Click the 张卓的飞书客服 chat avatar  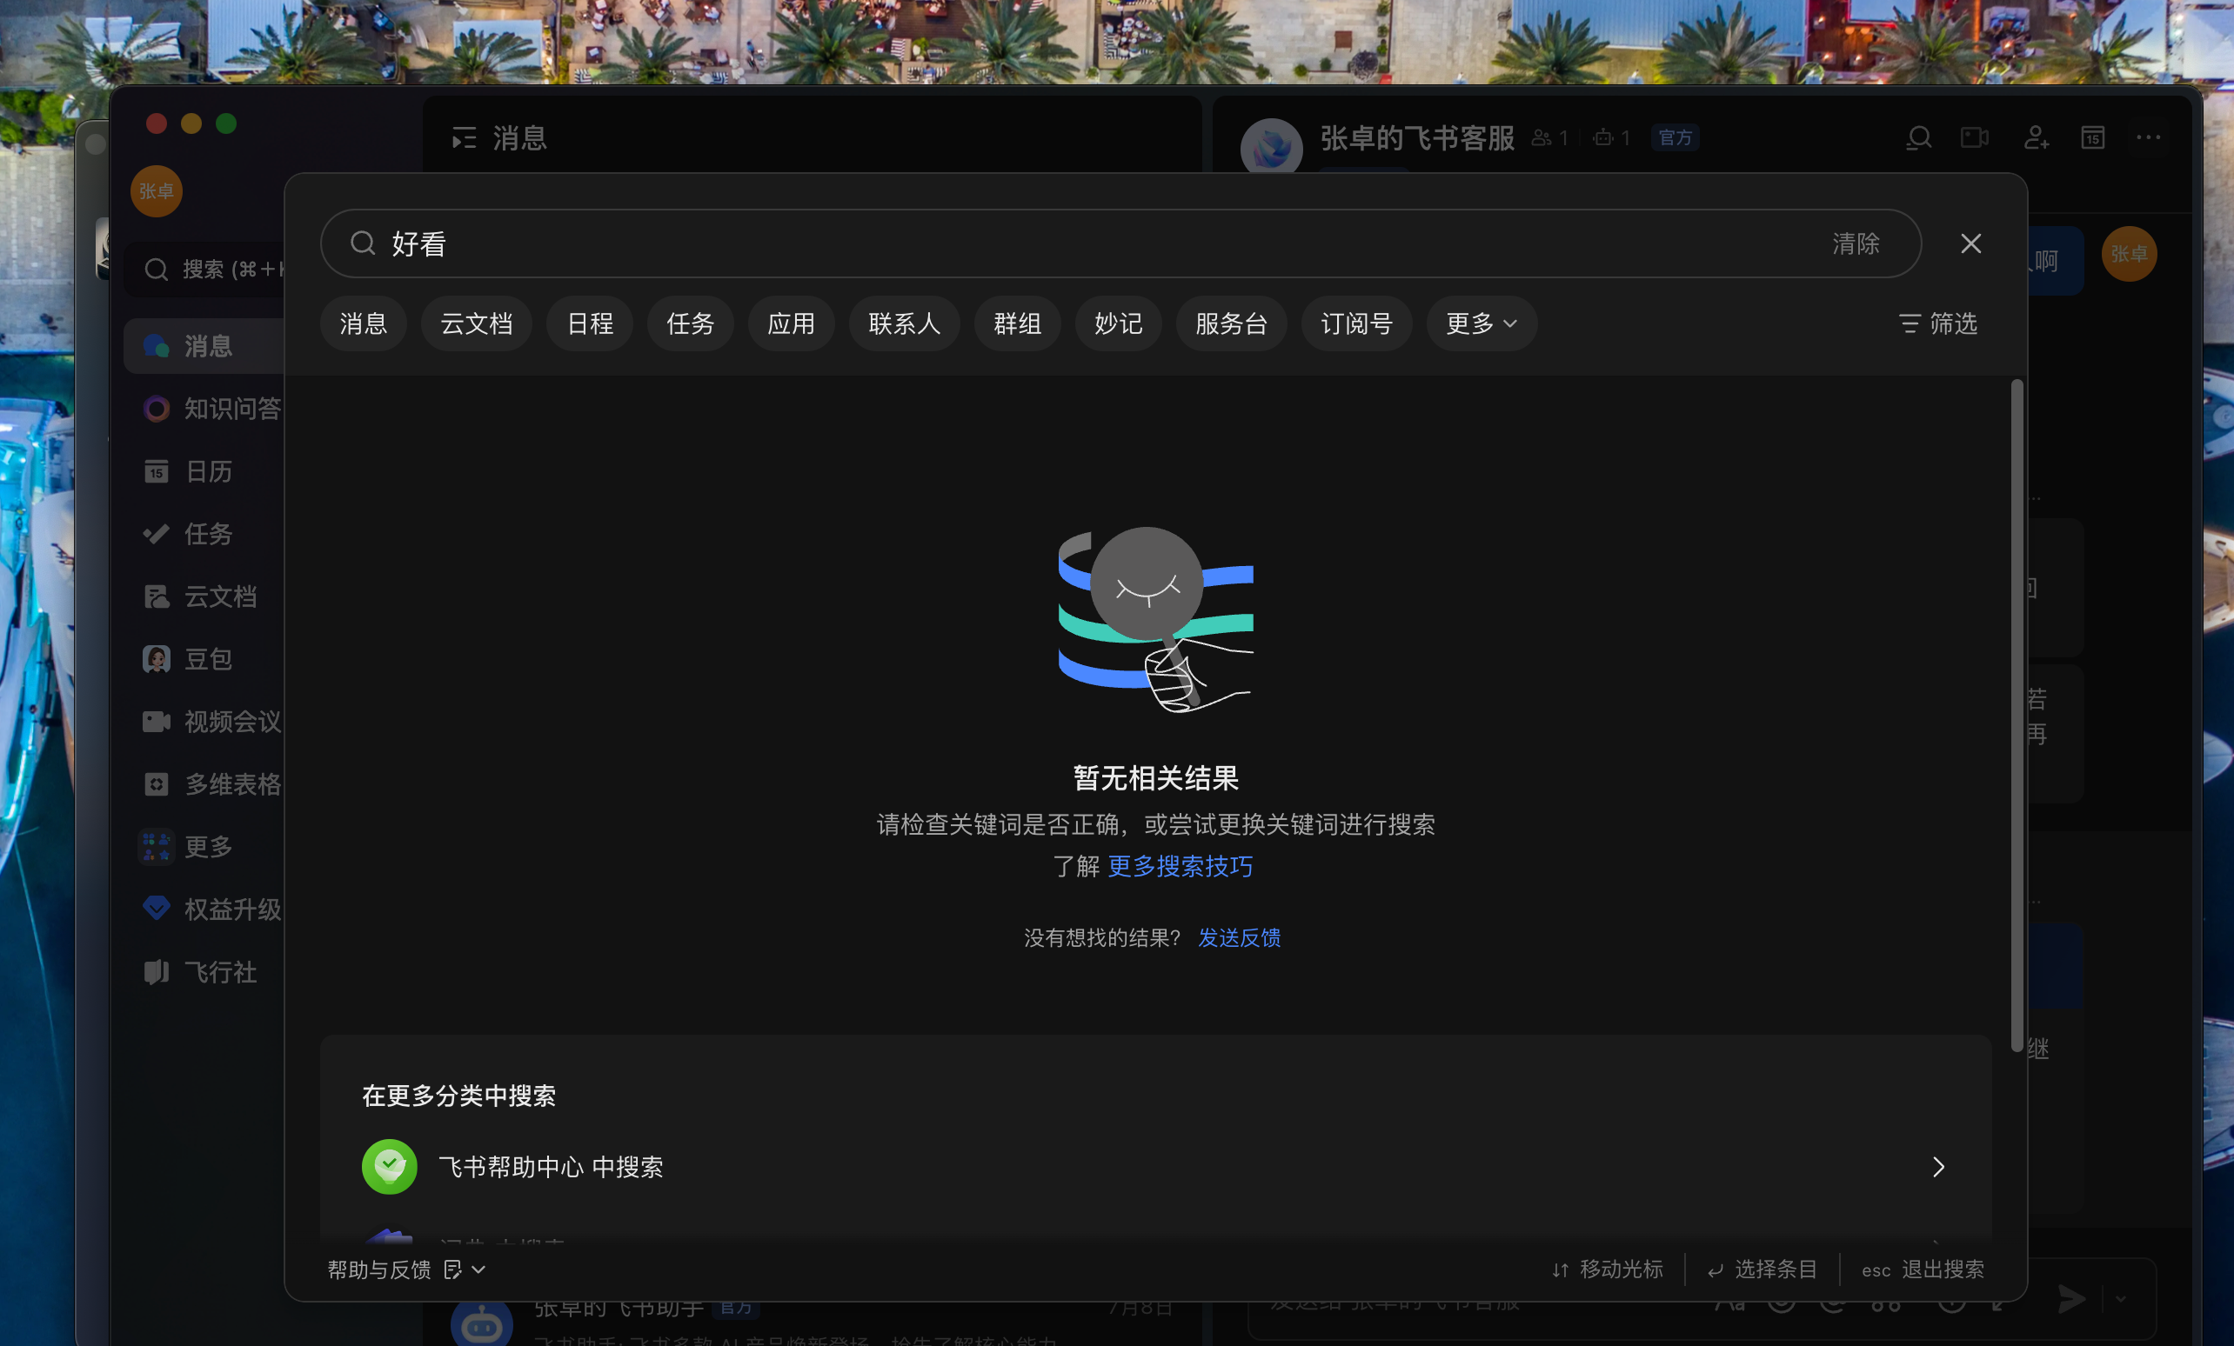coord(1271,148)
